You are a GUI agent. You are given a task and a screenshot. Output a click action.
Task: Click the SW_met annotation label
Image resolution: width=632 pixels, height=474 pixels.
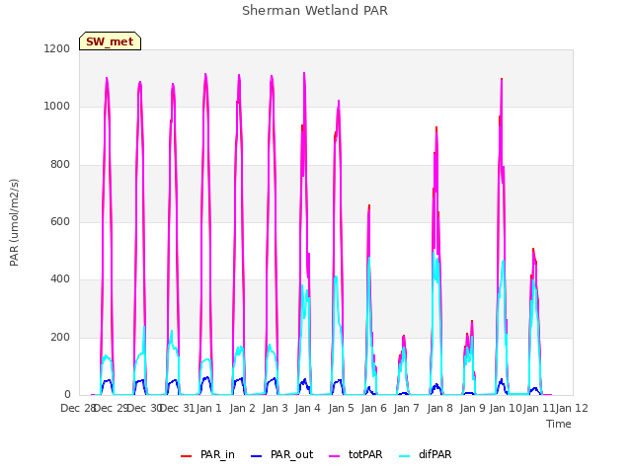pos(110,41)
